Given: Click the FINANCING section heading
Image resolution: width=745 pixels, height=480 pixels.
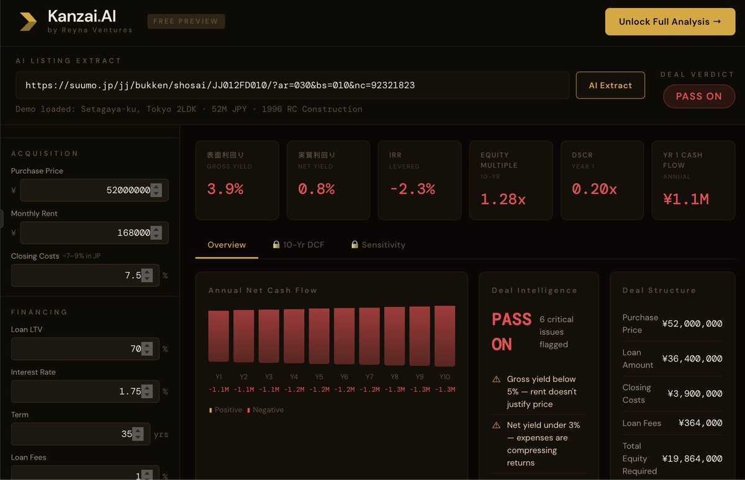Looking at the screenshot, I should 39,312.
